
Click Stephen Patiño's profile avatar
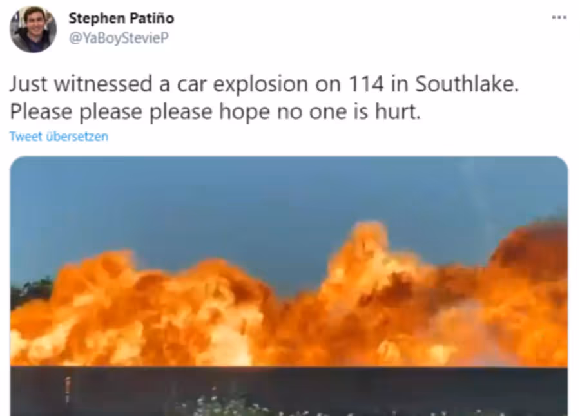(x=34, y=29)
